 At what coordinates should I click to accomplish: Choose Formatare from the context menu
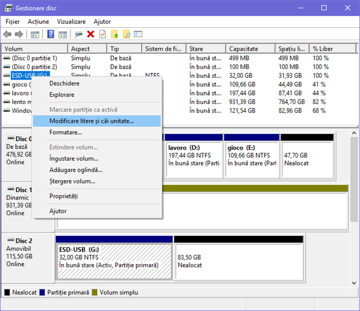click(66, 132)
